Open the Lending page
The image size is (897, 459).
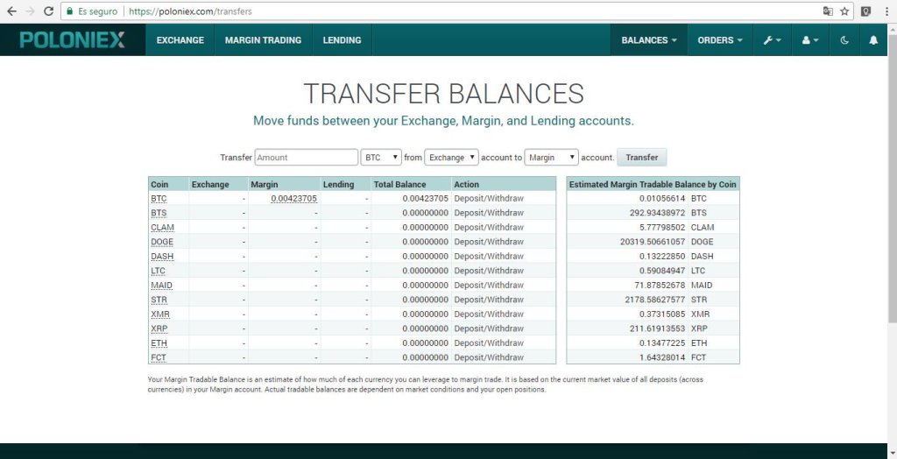click(x=343, y=40)
